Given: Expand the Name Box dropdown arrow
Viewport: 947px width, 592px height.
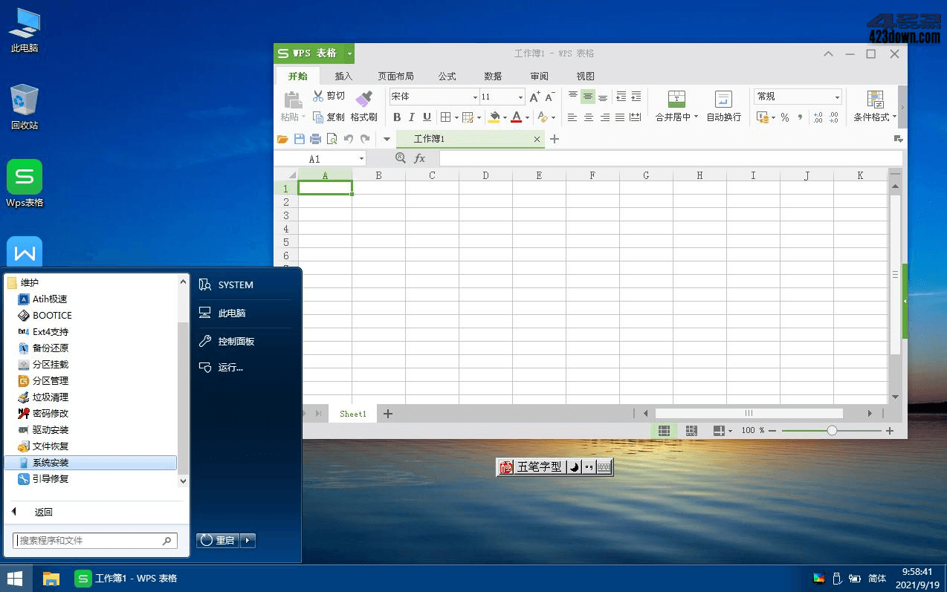Looking at the screenshot, I should [362, 159].
